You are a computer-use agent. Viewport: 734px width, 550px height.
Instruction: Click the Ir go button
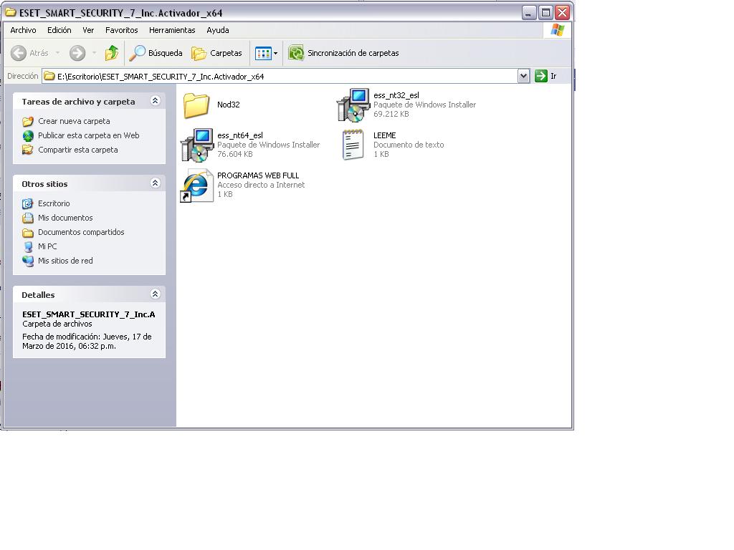[x=545, y=76]
